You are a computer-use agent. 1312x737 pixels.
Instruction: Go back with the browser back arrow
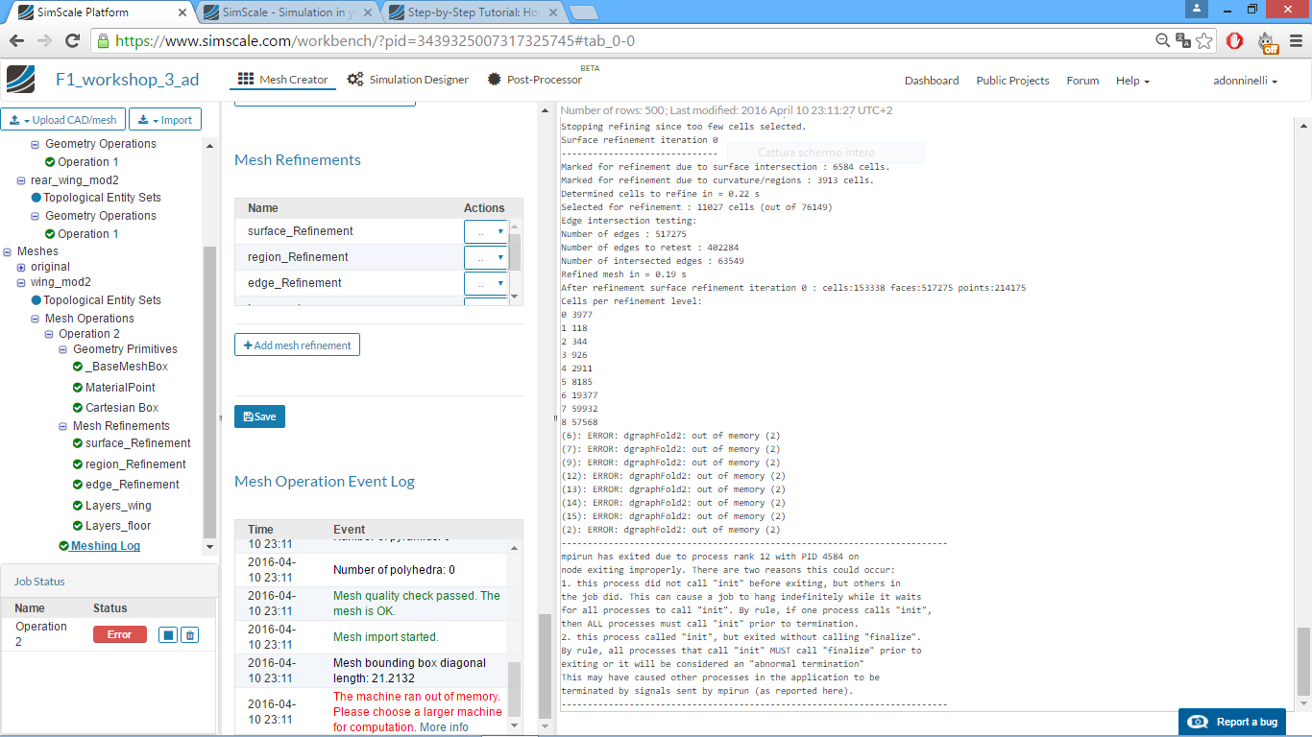click(x=16, y=41)
